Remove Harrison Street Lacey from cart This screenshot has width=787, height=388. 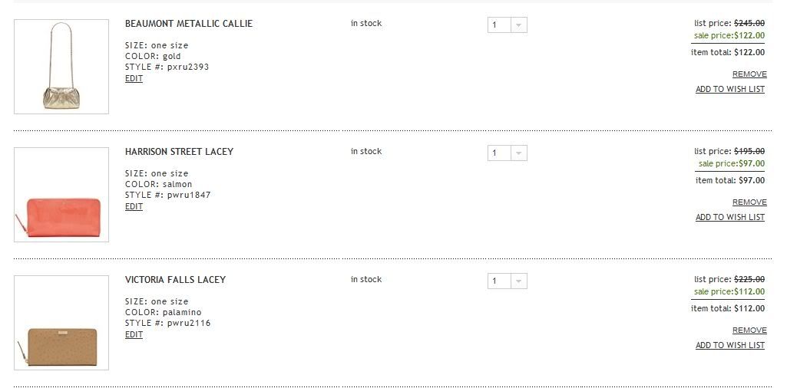pos(749,202)
